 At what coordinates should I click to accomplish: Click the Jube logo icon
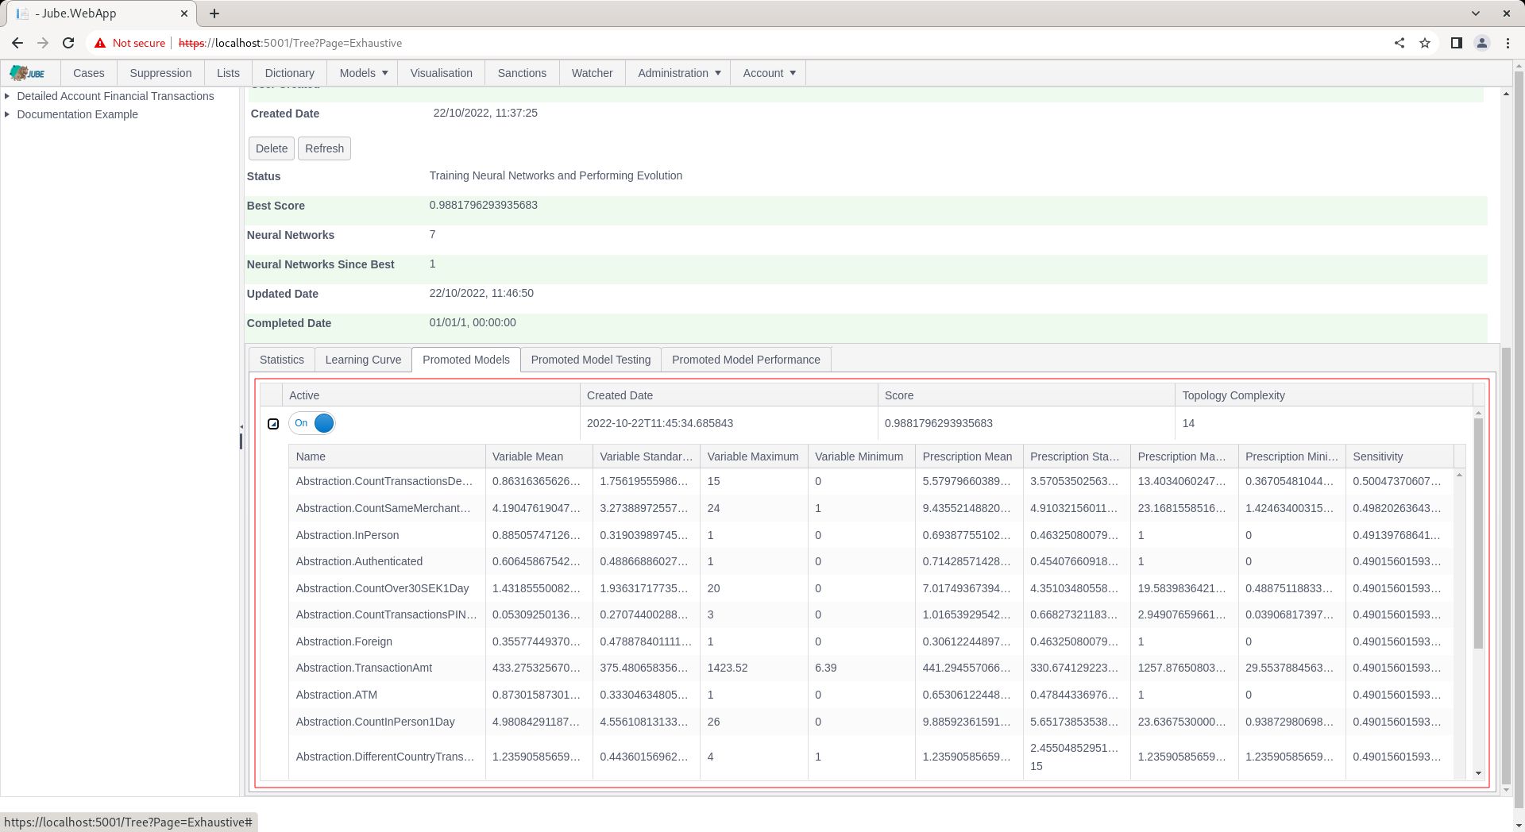28,73
